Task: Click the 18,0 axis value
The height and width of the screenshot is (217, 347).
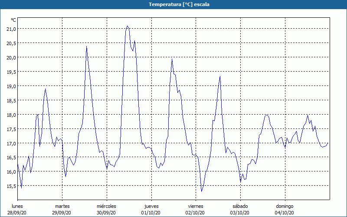Action: [x=11, y=115]
